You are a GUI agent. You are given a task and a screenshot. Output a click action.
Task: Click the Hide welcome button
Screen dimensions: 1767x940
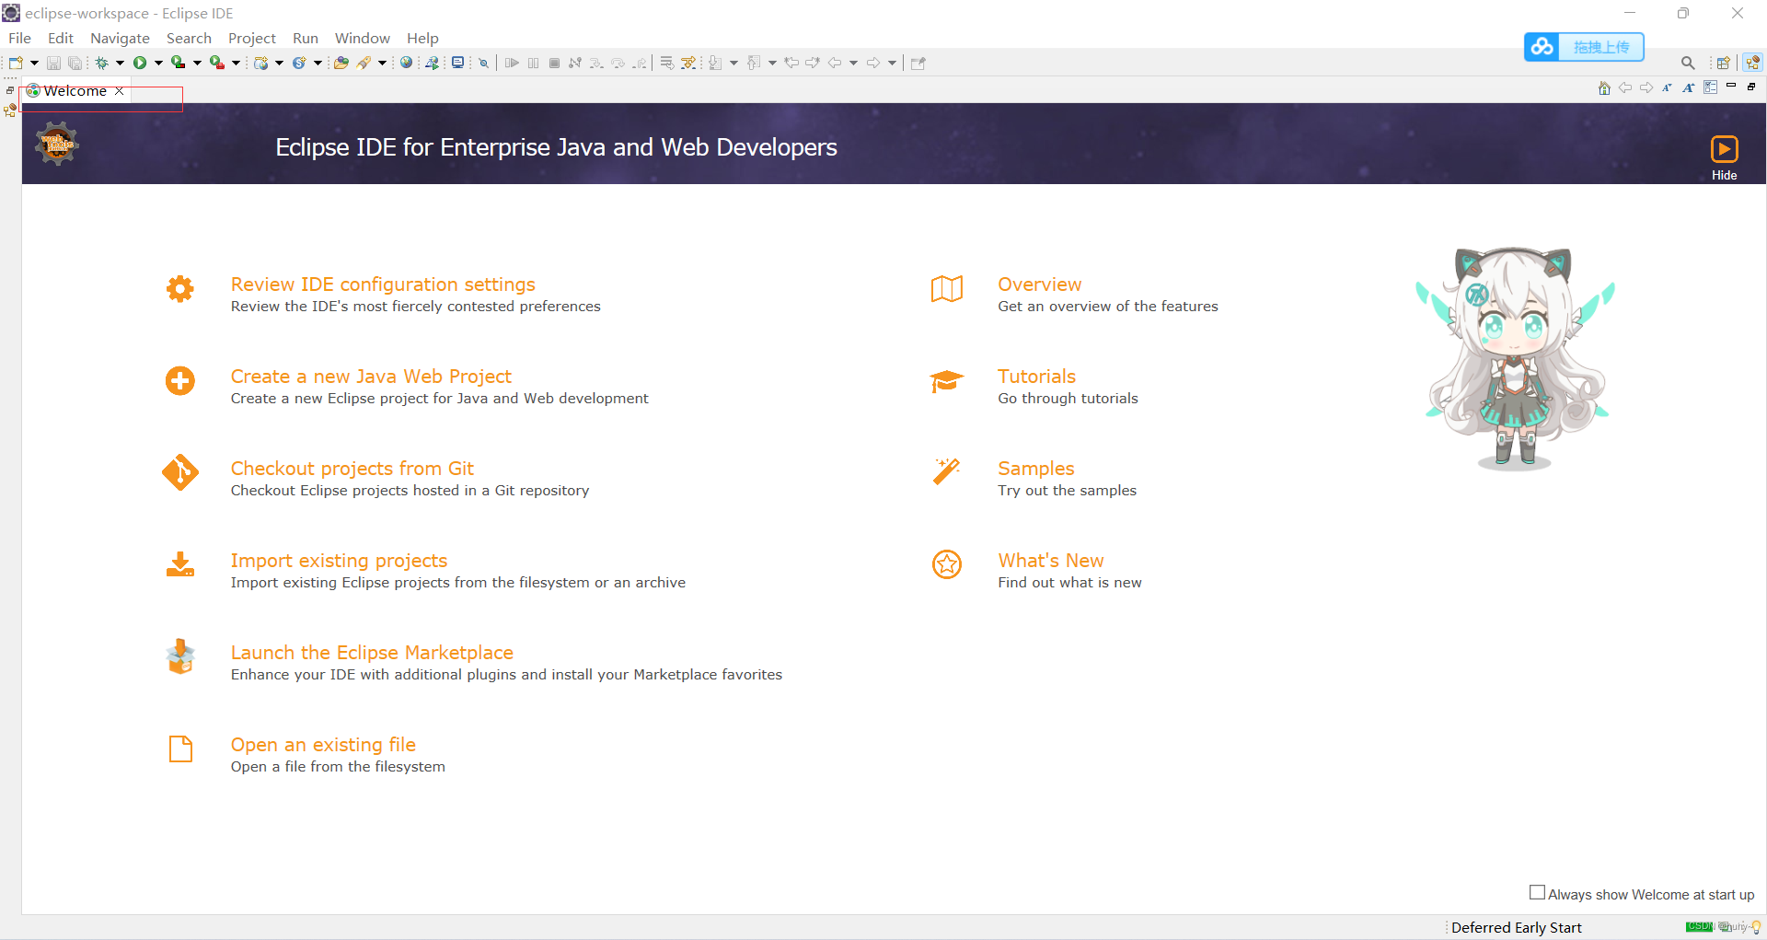(x=1724, y=158)
